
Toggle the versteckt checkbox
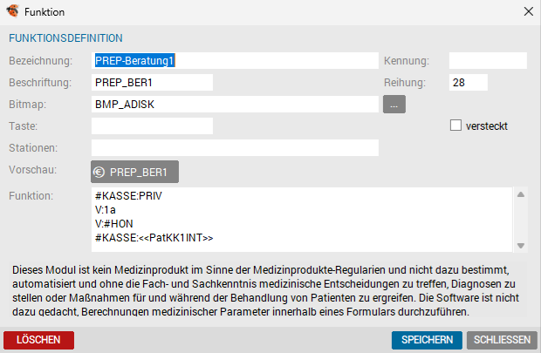[x=455, y=126]
